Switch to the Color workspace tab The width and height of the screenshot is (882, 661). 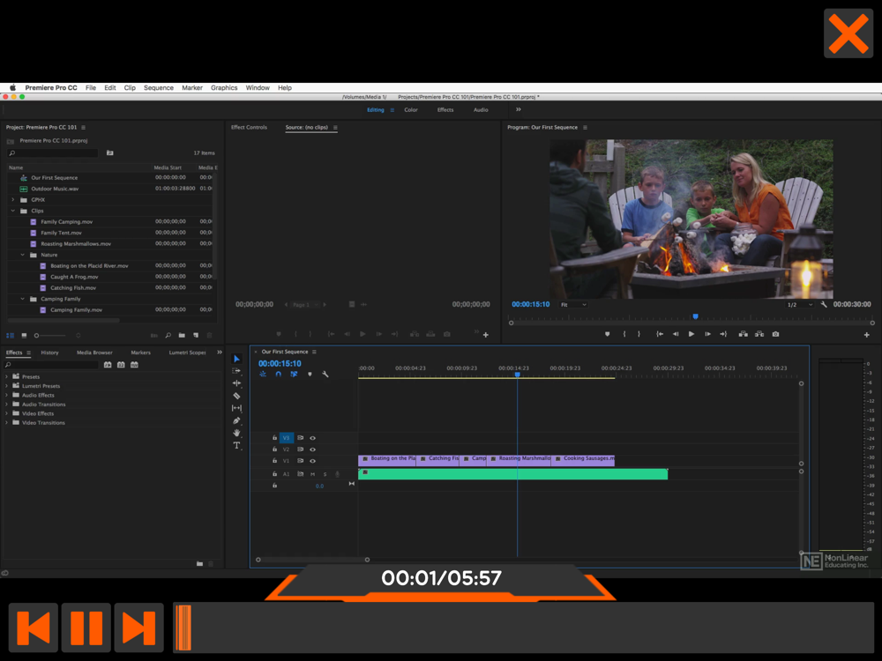tap(411, 110)
